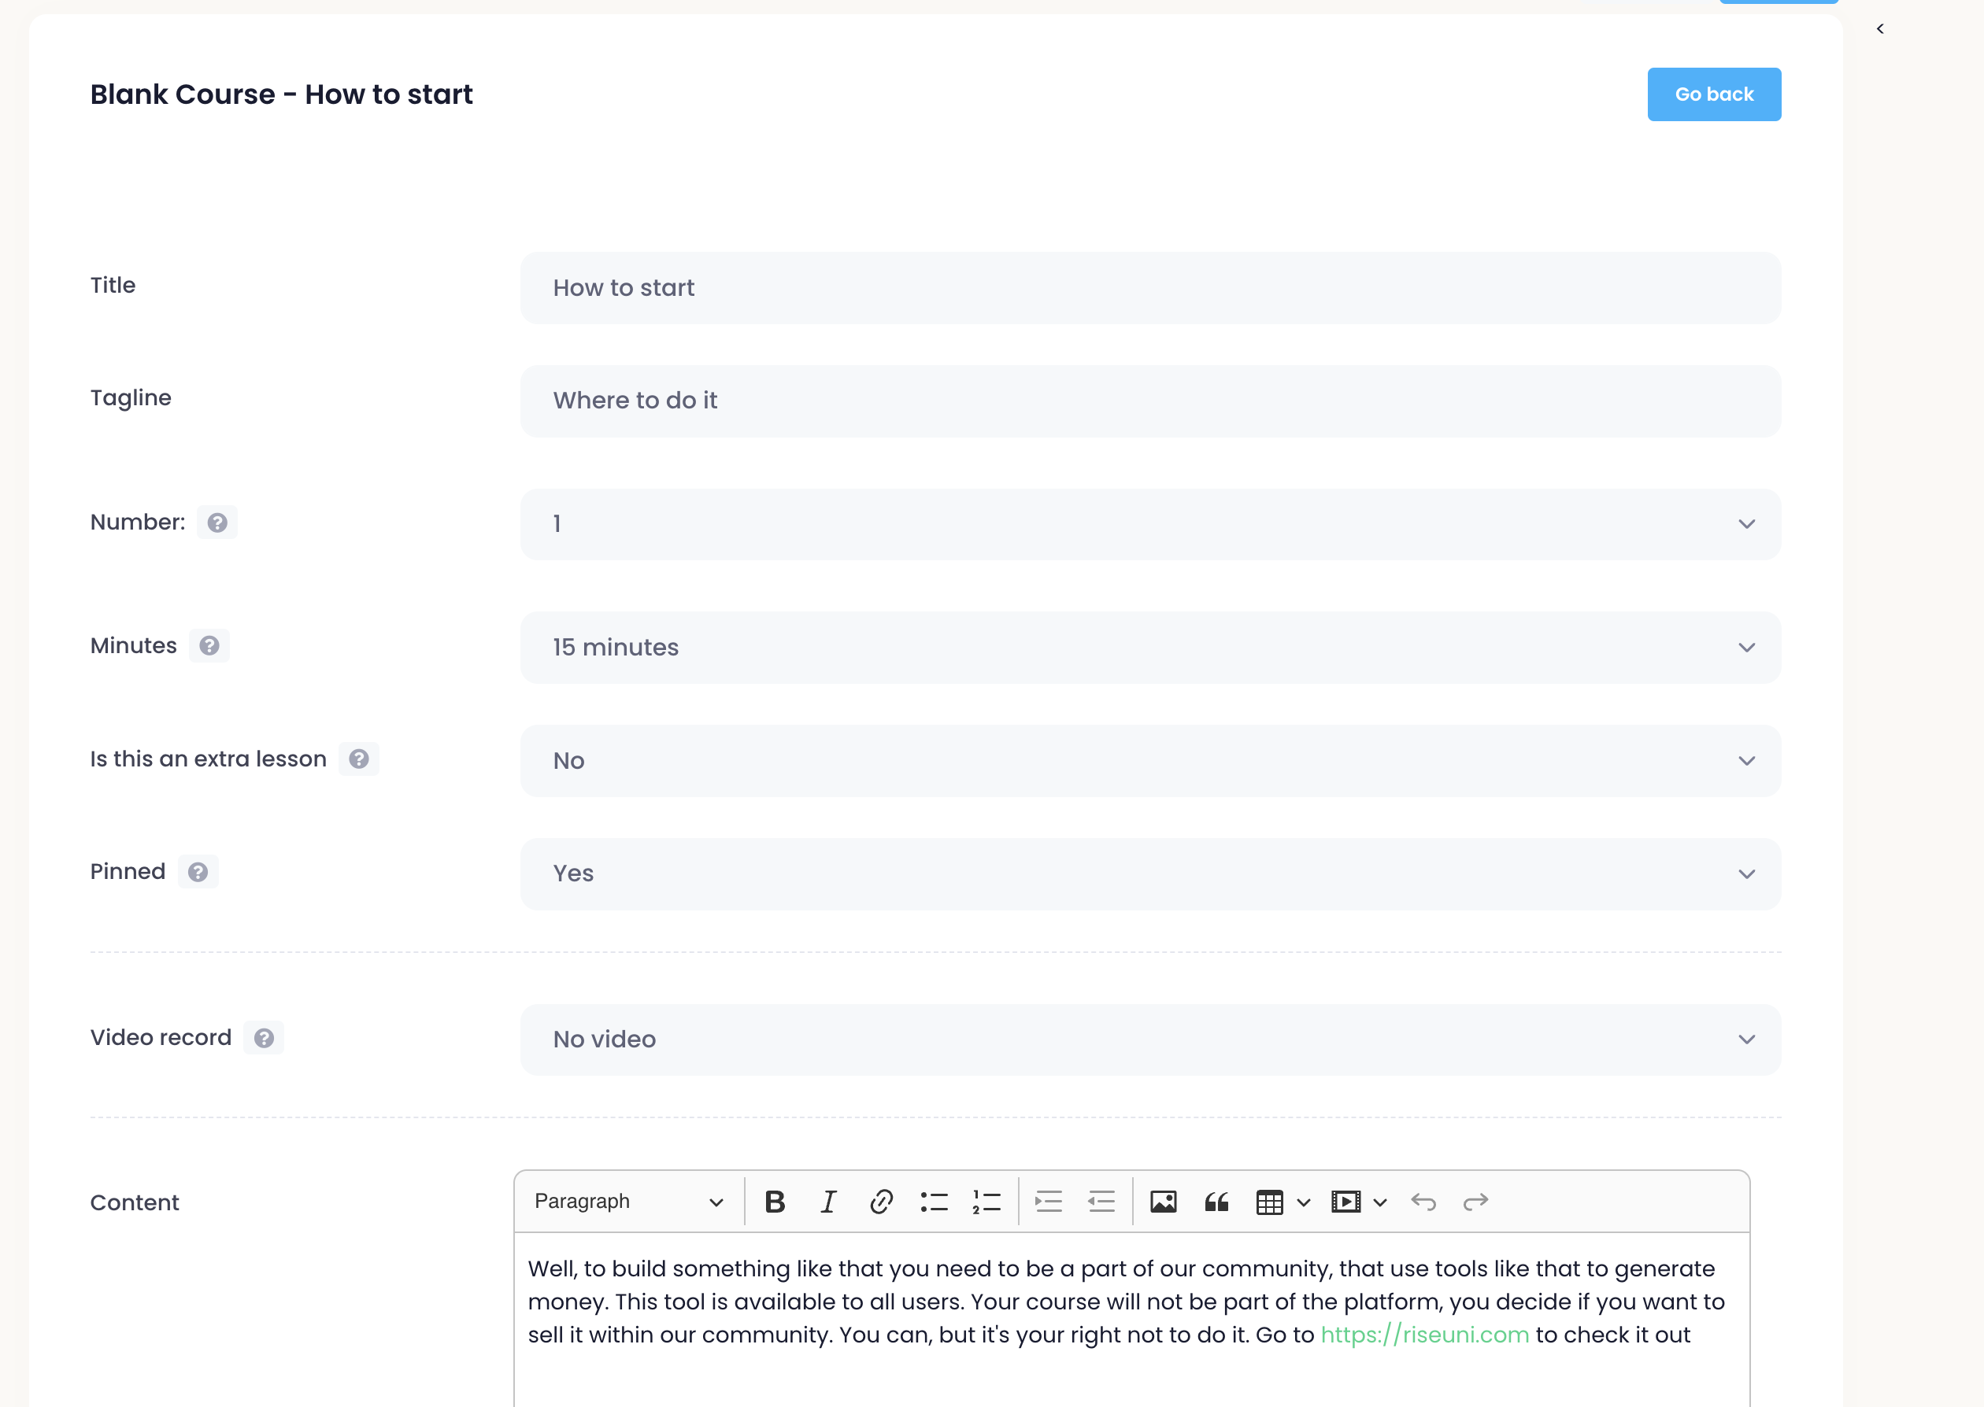Create a numbered list
Image resolution: width=1984 pixels, height=1407 pixels.
986,1202
